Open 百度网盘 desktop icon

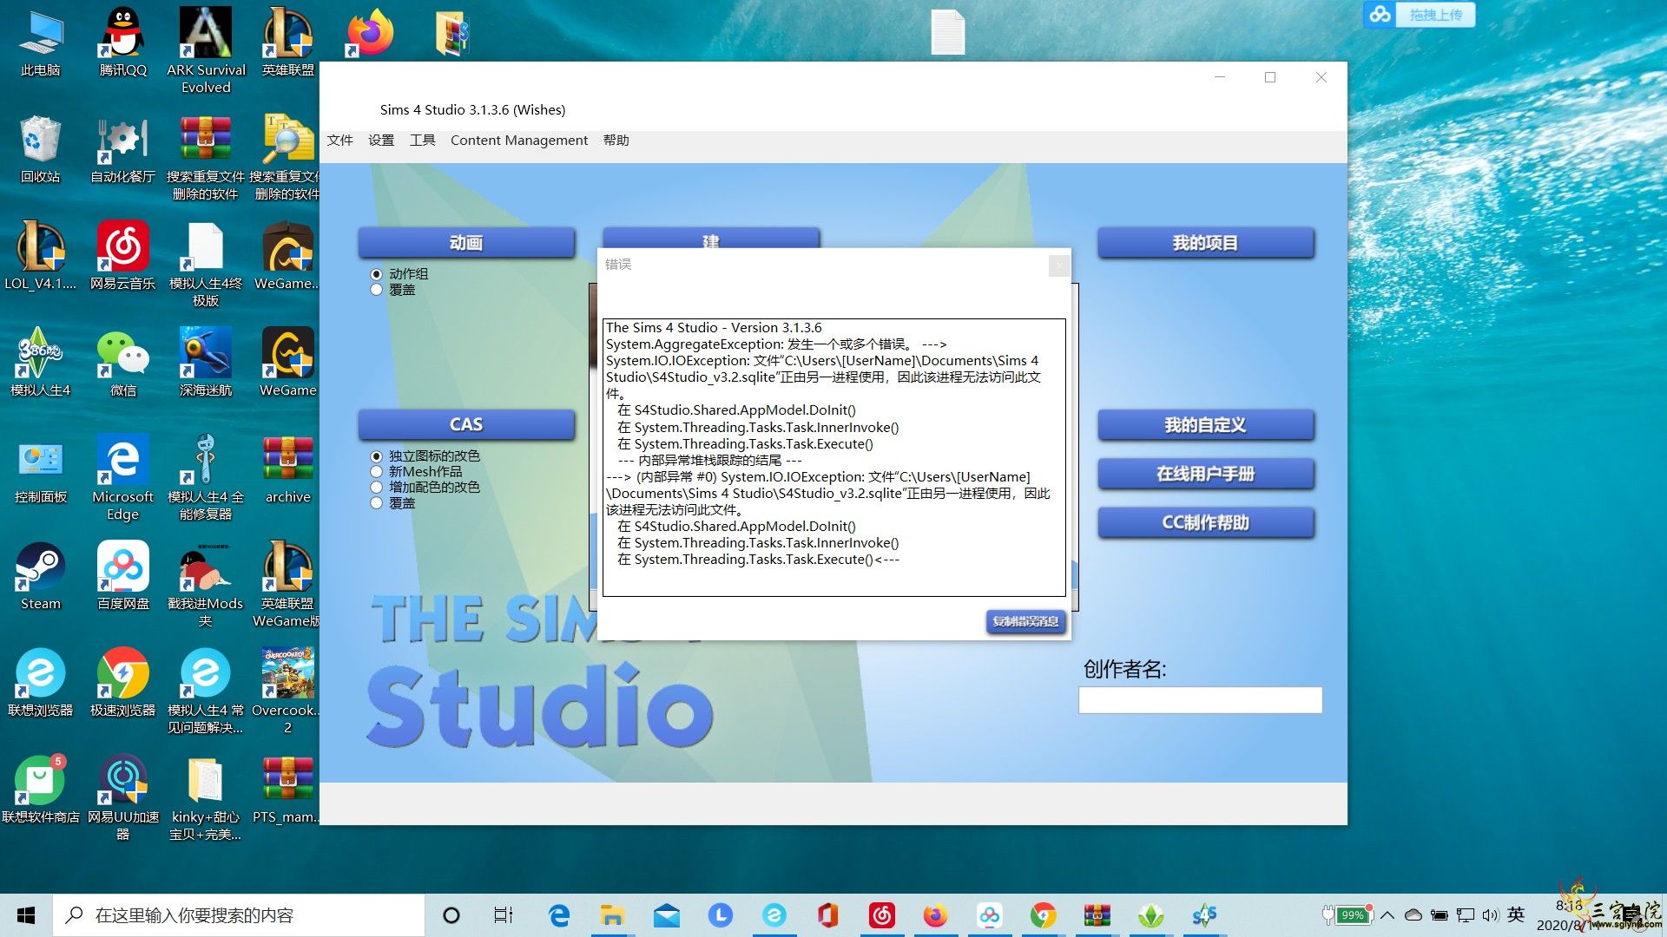click(123, 576)
